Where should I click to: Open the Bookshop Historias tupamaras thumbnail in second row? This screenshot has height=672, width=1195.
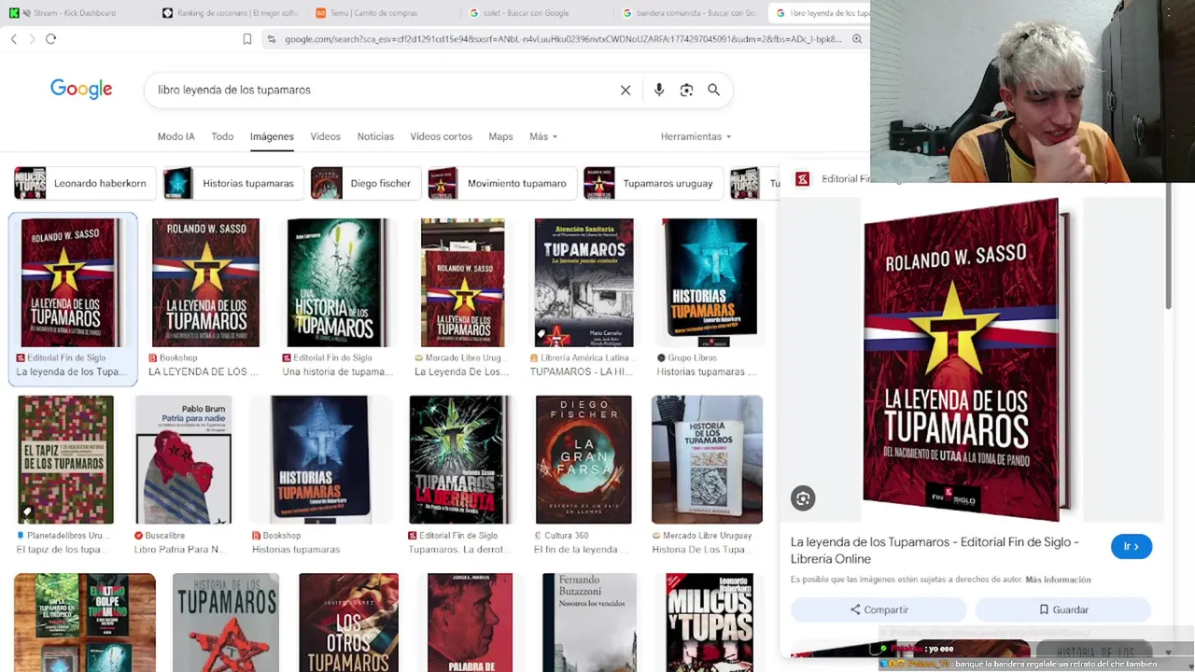pyautogui.click(x=319, y=460)
